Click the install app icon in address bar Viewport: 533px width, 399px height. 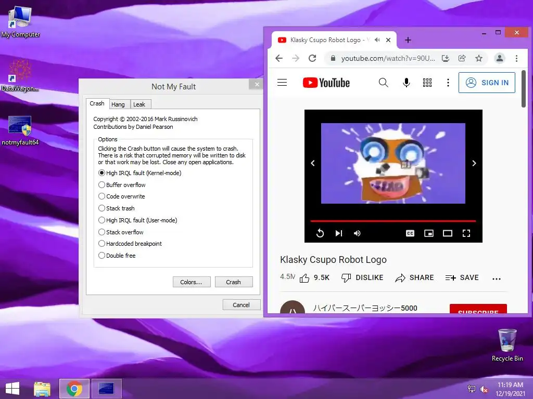point(446,58)
